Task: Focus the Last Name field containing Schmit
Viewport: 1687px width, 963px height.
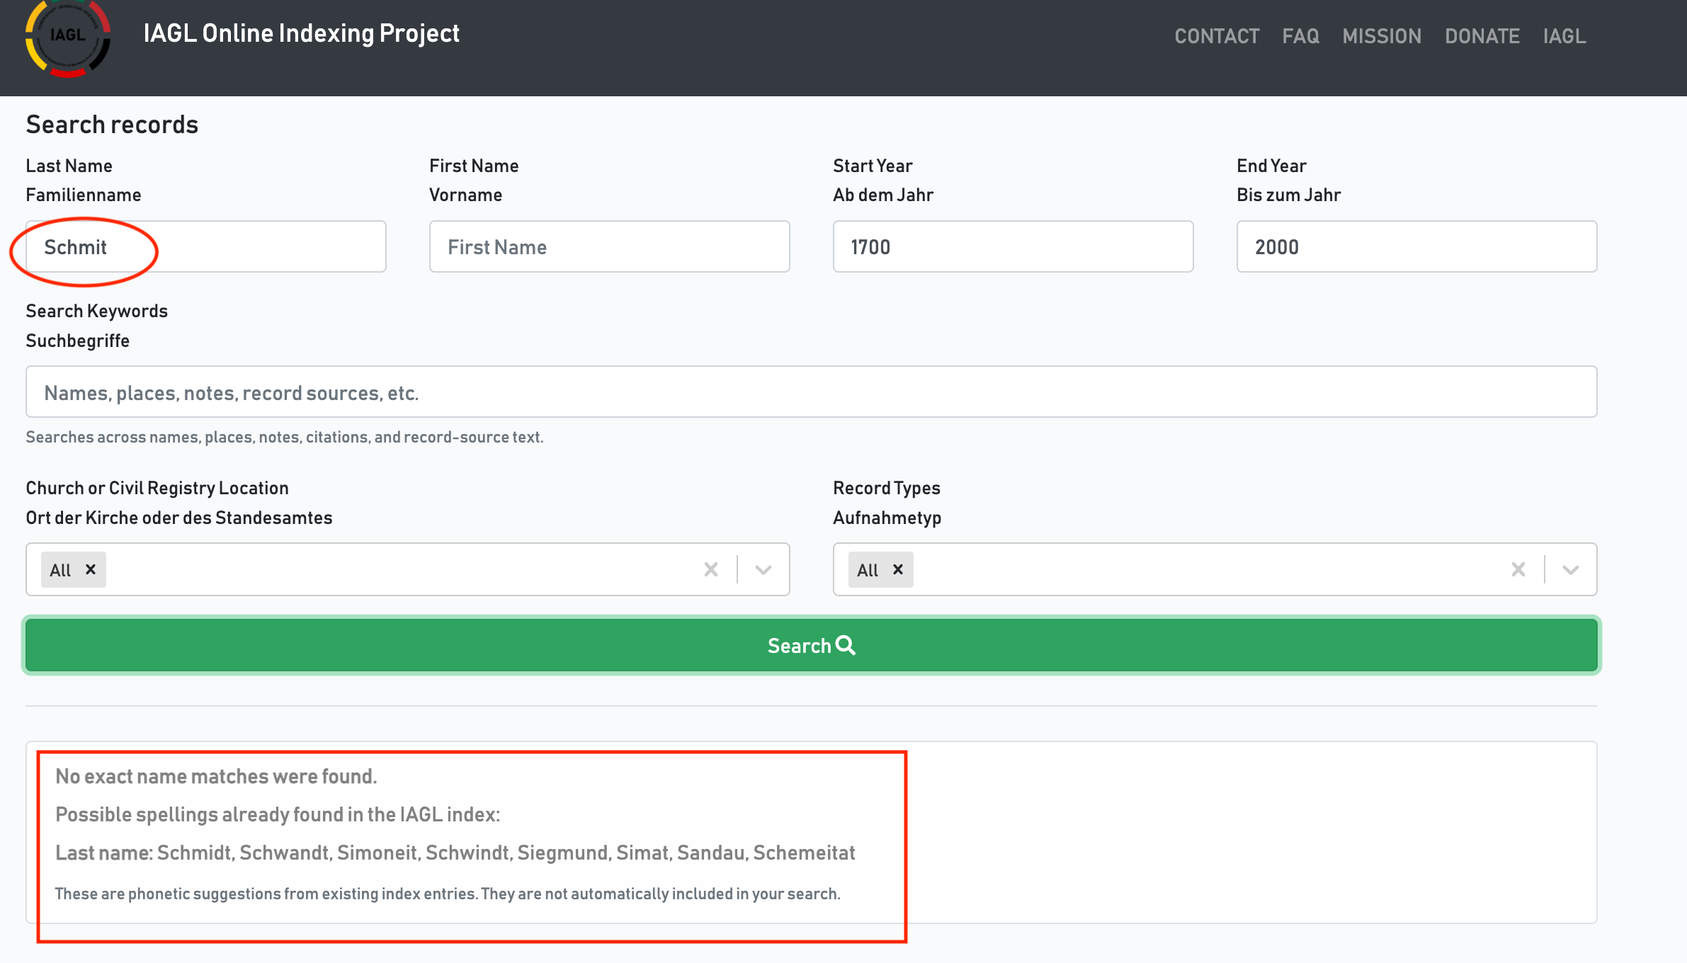Action: [206, 246]
